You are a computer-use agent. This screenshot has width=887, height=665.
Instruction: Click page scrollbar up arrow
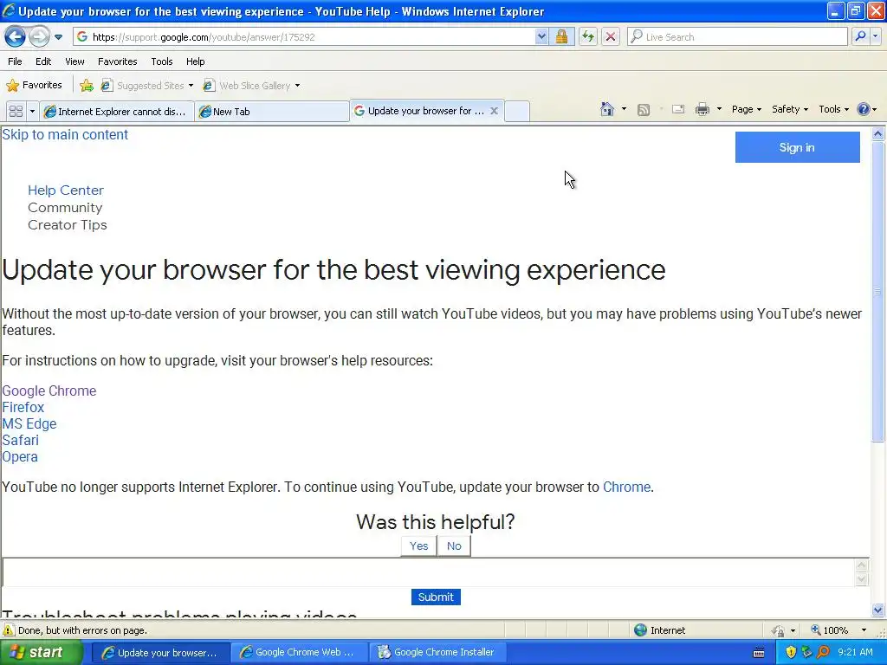[x=878, y=134]
